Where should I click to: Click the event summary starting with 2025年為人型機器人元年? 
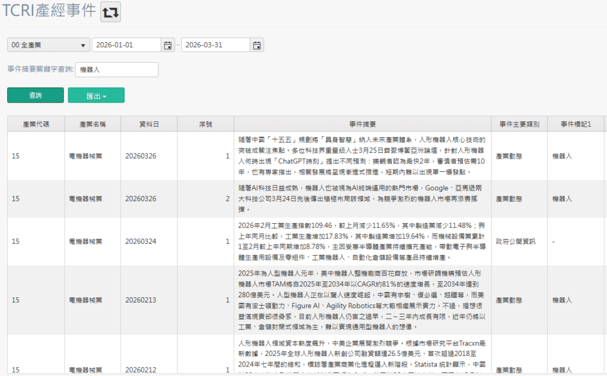click(362, 301)
